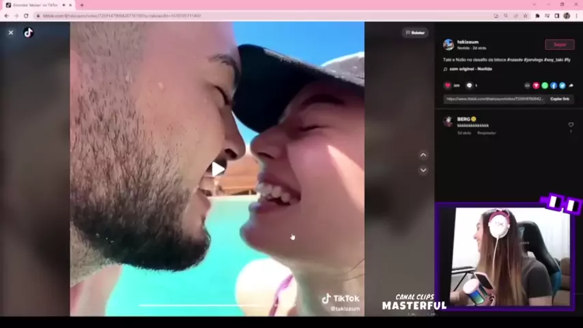Click the TikTok logo icon
Viewport: 583px width, 328px height.
28,32
